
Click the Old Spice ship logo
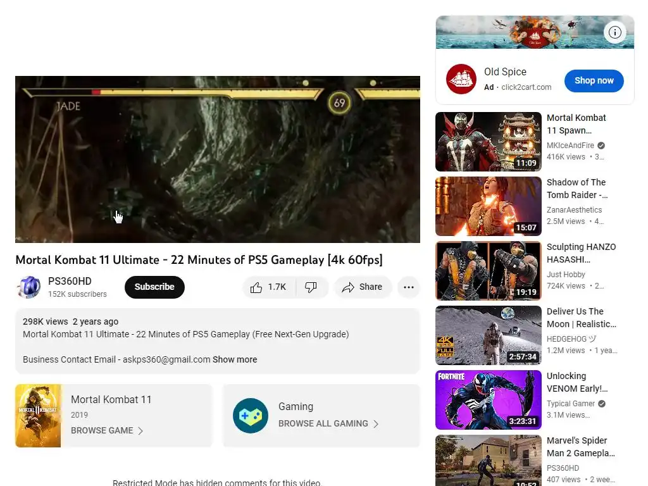pyautogui.click(x=461, y=79)
